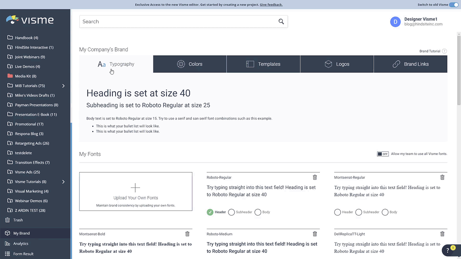
Task: Click Upload Your Own Fonts
Action: [135, 193]
